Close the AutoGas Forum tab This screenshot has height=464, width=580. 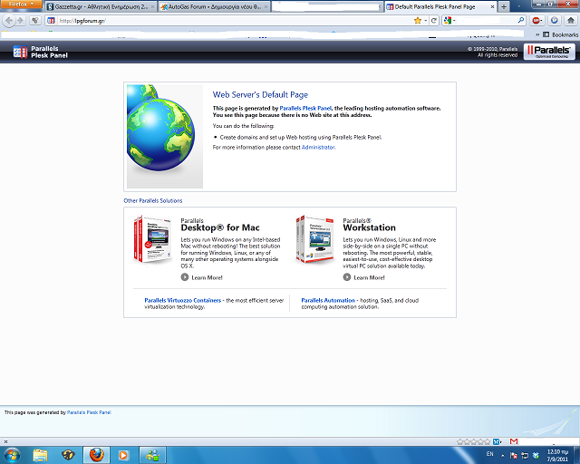266,6
